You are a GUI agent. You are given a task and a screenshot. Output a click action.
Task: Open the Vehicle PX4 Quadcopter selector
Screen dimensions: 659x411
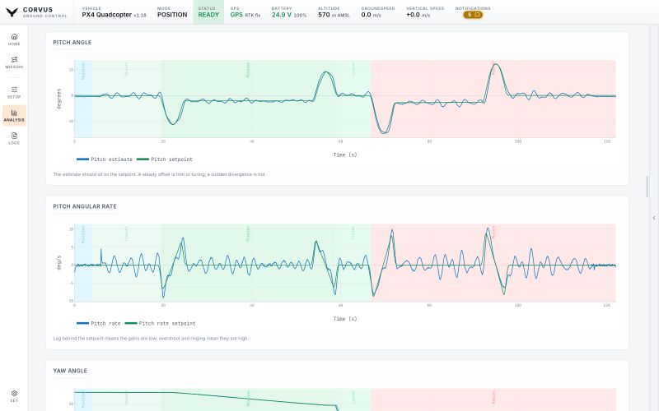click(114, 12)
